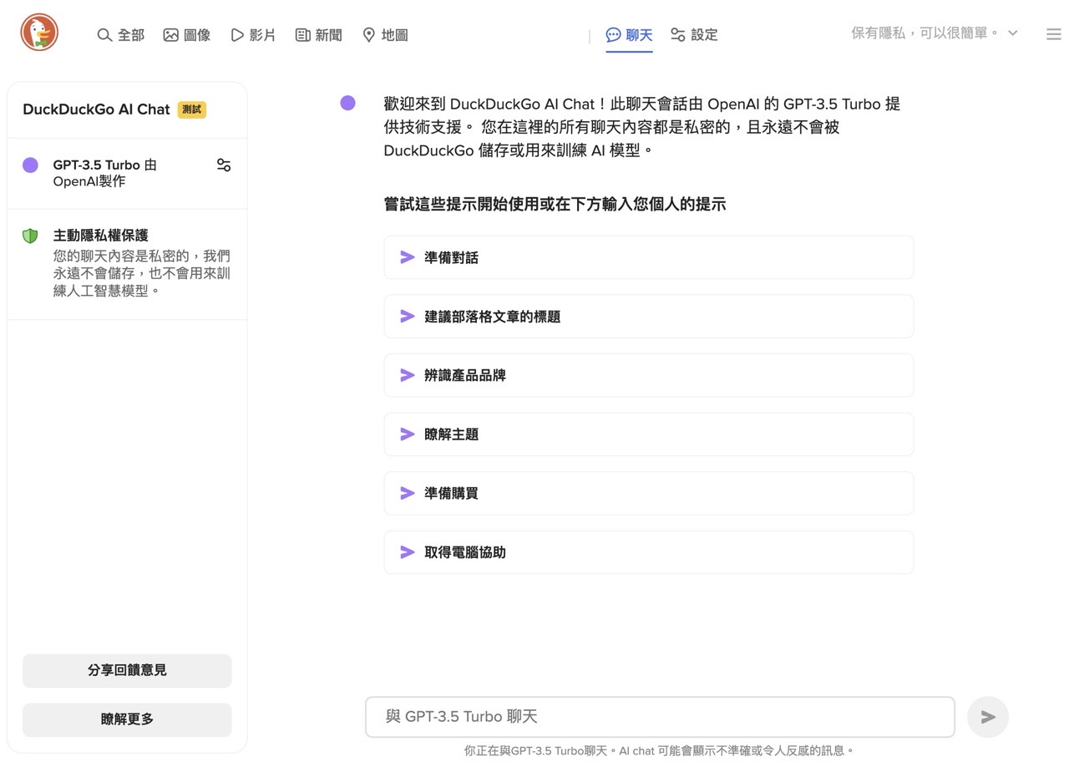The height and width of the screenshot is (767, 1069).
Task: Click the 測試 beta badge
Action: [x=191, y=109]
